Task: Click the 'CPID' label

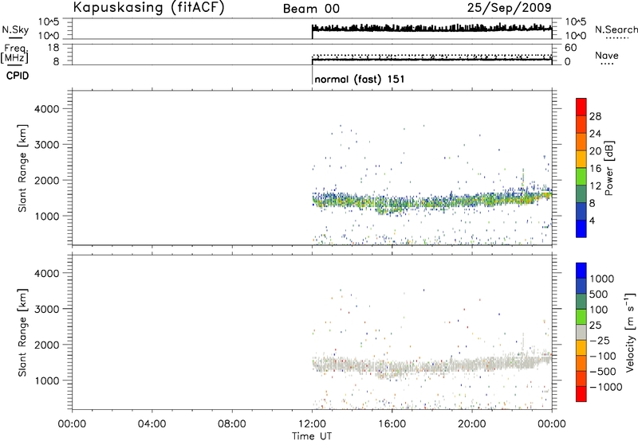Action: [18, 76]
